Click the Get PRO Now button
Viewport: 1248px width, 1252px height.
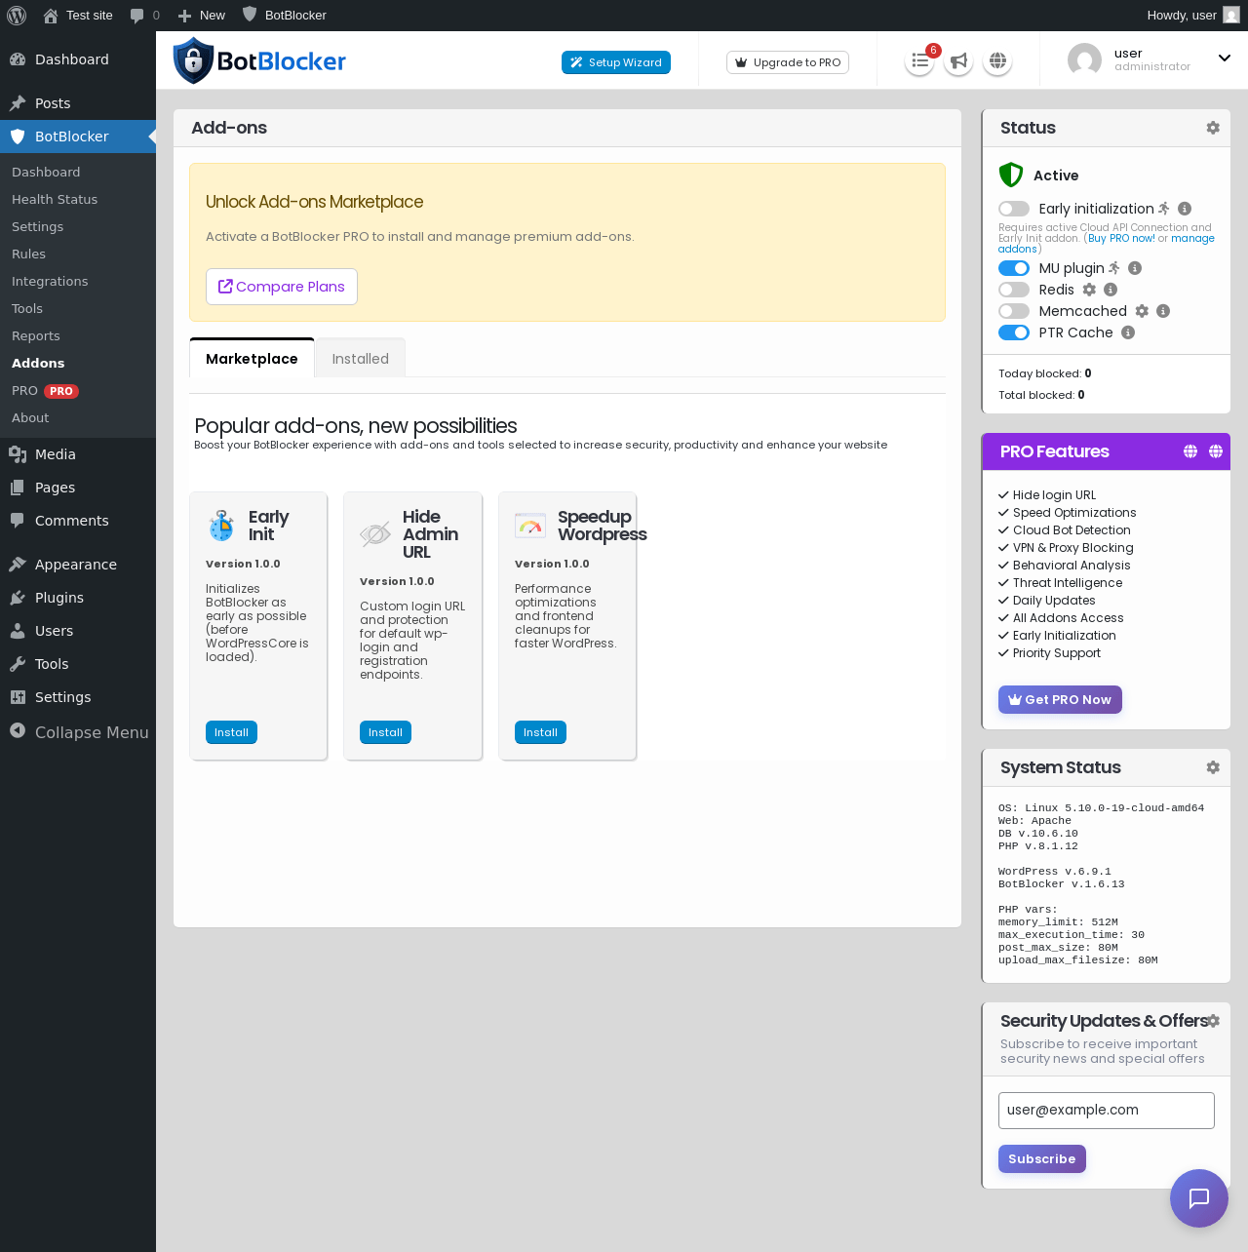[1060, 699]
